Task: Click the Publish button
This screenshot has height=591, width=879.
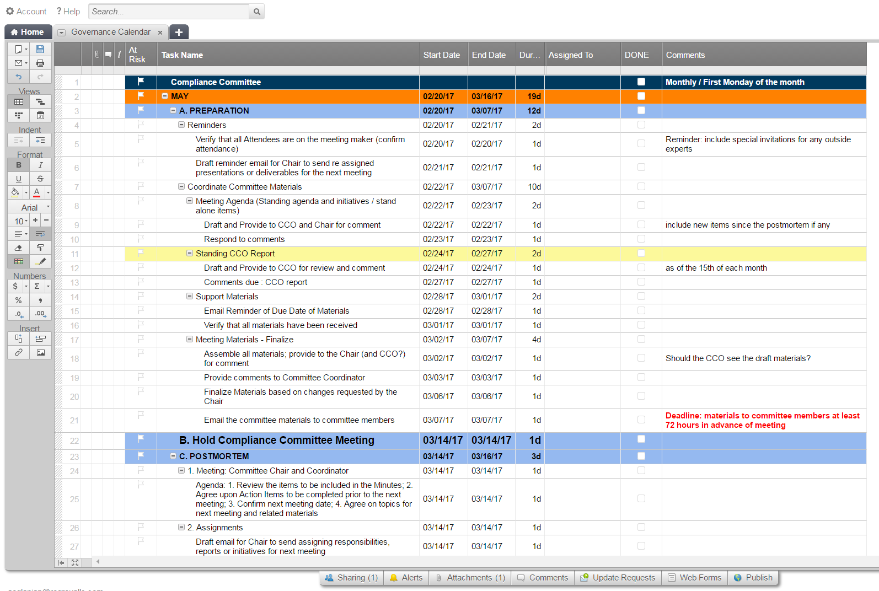Action: [753, 578]
